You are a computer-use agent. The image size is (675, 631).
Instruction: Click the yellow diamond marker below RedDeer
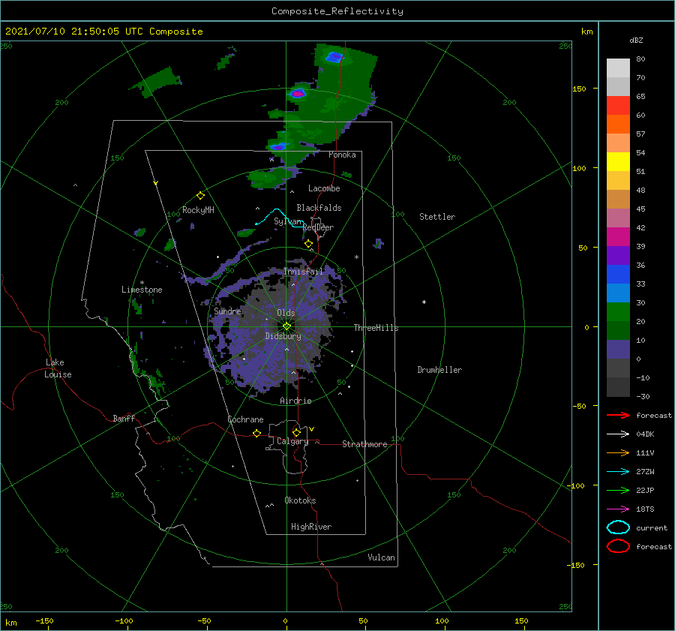click(308, 244)
